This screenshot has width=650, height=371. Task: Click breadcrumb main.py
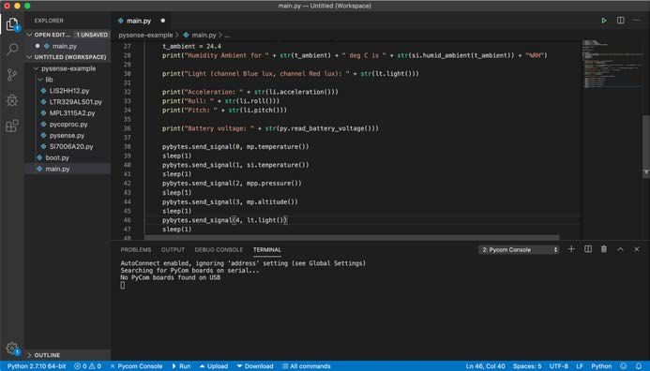[x=200, y=36]
